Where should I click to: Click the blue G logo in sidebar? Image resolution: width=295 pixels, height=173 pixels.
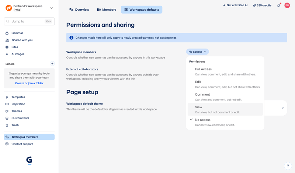coord(29,161)
